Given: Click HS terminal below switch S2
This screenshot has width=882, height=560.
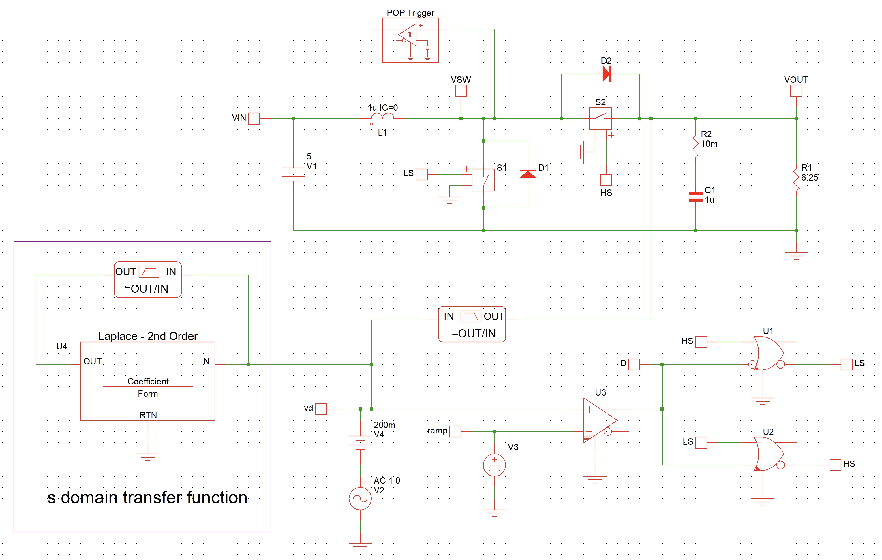Looking at the screenshot, I should [606, 180].
